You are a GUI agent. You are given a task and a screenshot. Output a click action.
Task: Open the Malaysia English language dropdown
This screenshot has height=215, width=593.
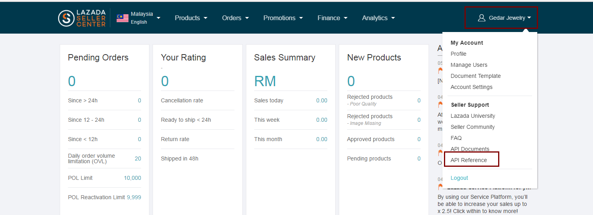pyautogui.click(x=139, y=18)
